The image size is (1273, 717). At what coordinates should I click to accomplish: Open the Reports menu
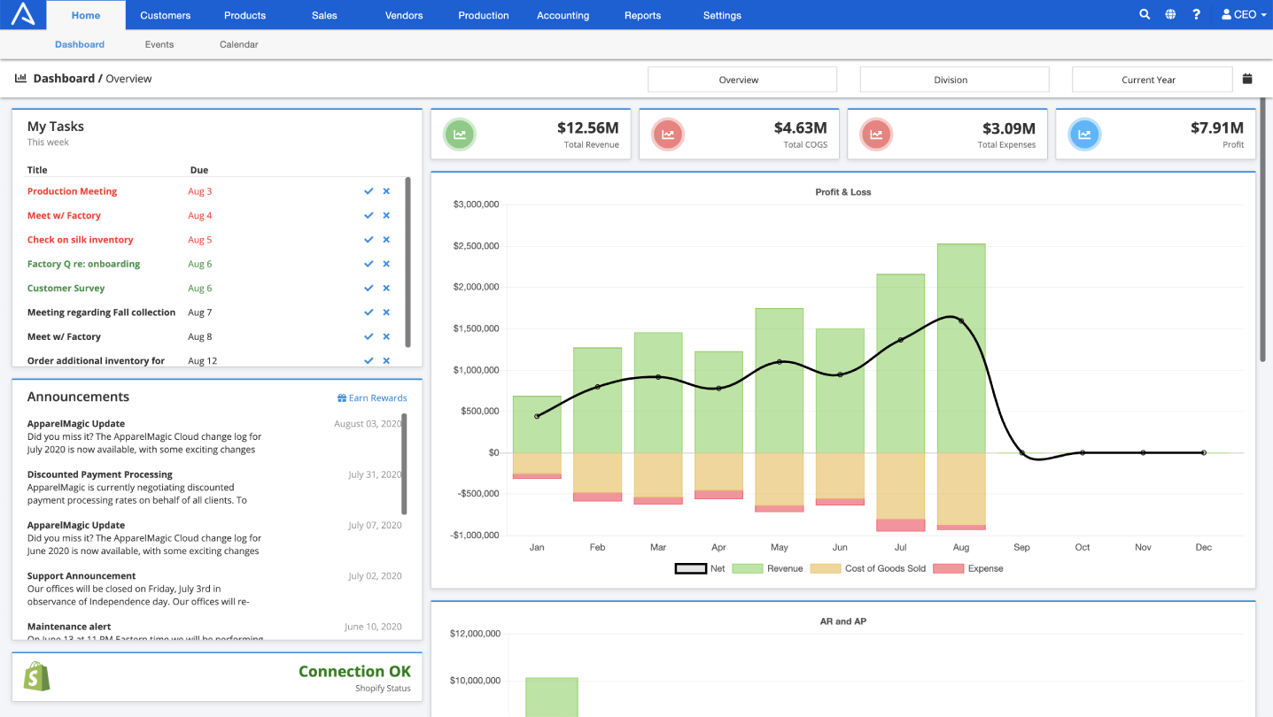pyautogui.click(x=642, y=15)
